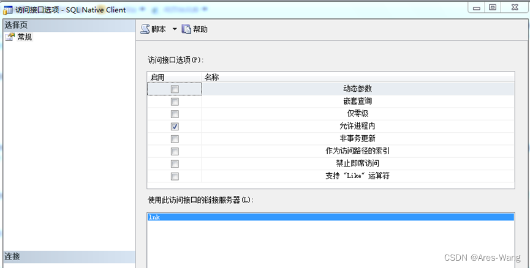530x268 pixels.
Task: Enable the 嵌套查询 checkbox
Action: click(x=175, y=102)
